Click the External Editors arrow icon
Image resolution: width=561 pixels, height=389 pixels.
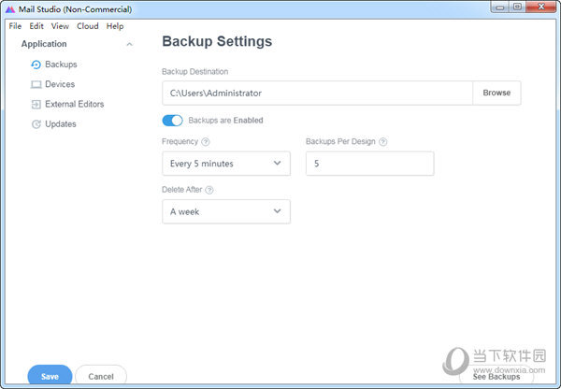pyautogui.click(x=36, y=104)
